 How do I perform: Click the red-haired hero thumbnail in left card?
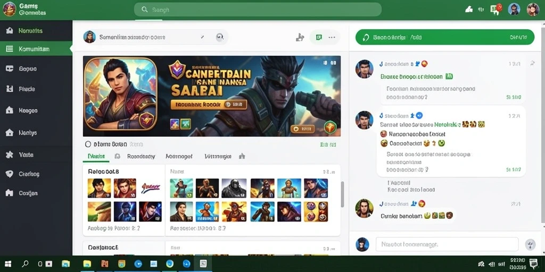[125, 188]
